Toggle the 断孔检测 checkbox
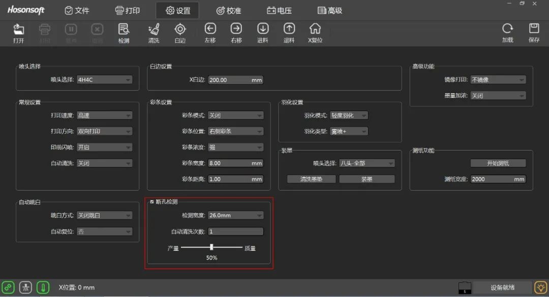 151,202
